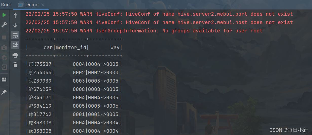312x135 pixels.
Task: Restore layout with the layout icon
Action: click(x=4, y=80)
